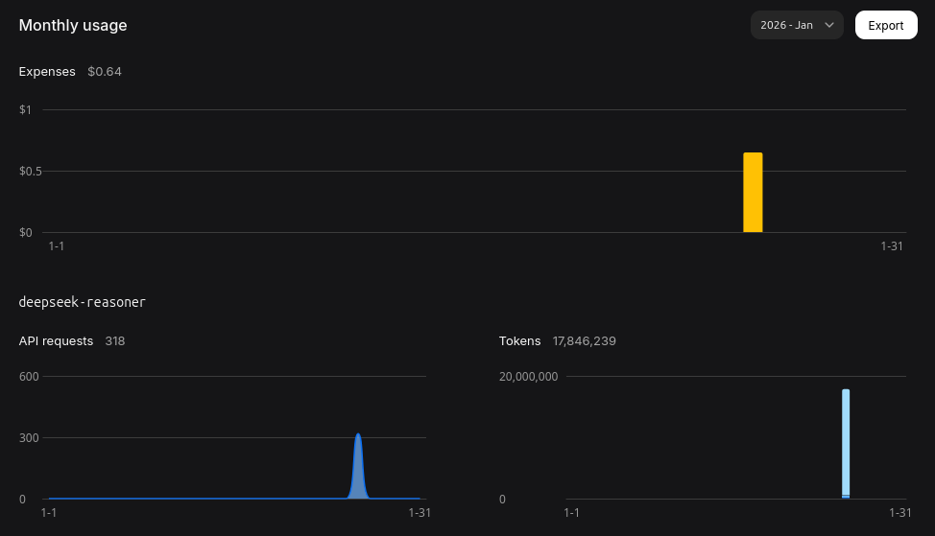Viewport: 935px width, 536px height.
Task: Click the Expenses label
Action: pos(47,71)
